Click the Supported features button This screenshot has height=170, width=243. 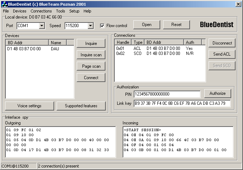[81, 106]
